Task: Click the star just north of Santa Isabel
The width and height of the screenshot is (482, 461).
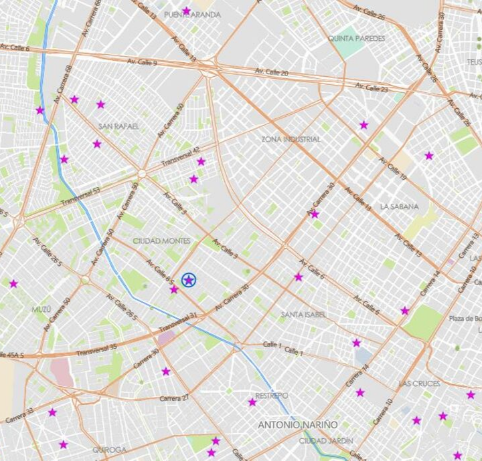Action: 299,277
